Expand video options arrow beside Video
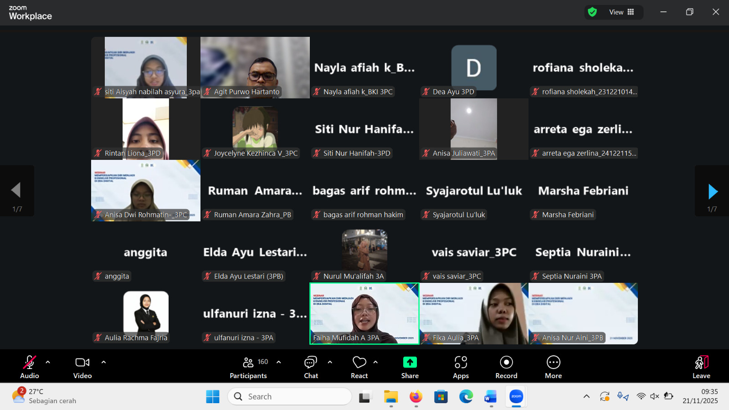Screen dimensions: 729x410 coord(103,362)
